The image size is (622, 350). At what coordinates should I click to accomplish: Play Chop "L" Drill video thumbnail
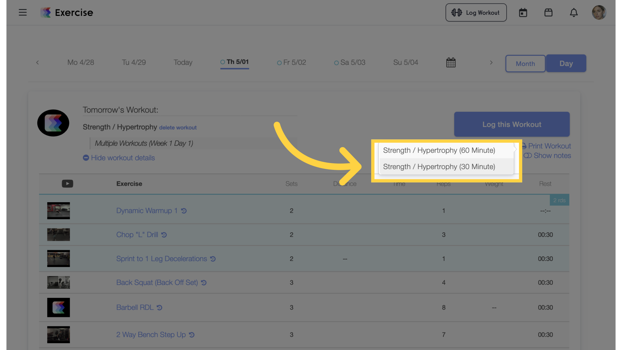pyautogui.click(x=58, y=235)
